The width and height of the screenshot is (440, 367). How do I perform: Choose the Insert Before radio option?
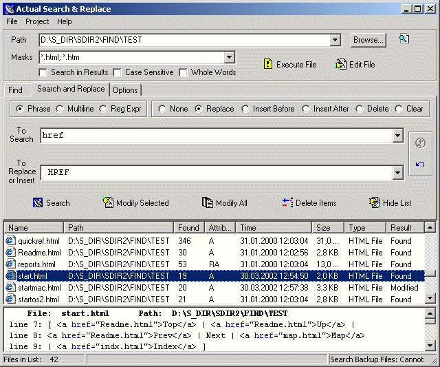point(245,109)
